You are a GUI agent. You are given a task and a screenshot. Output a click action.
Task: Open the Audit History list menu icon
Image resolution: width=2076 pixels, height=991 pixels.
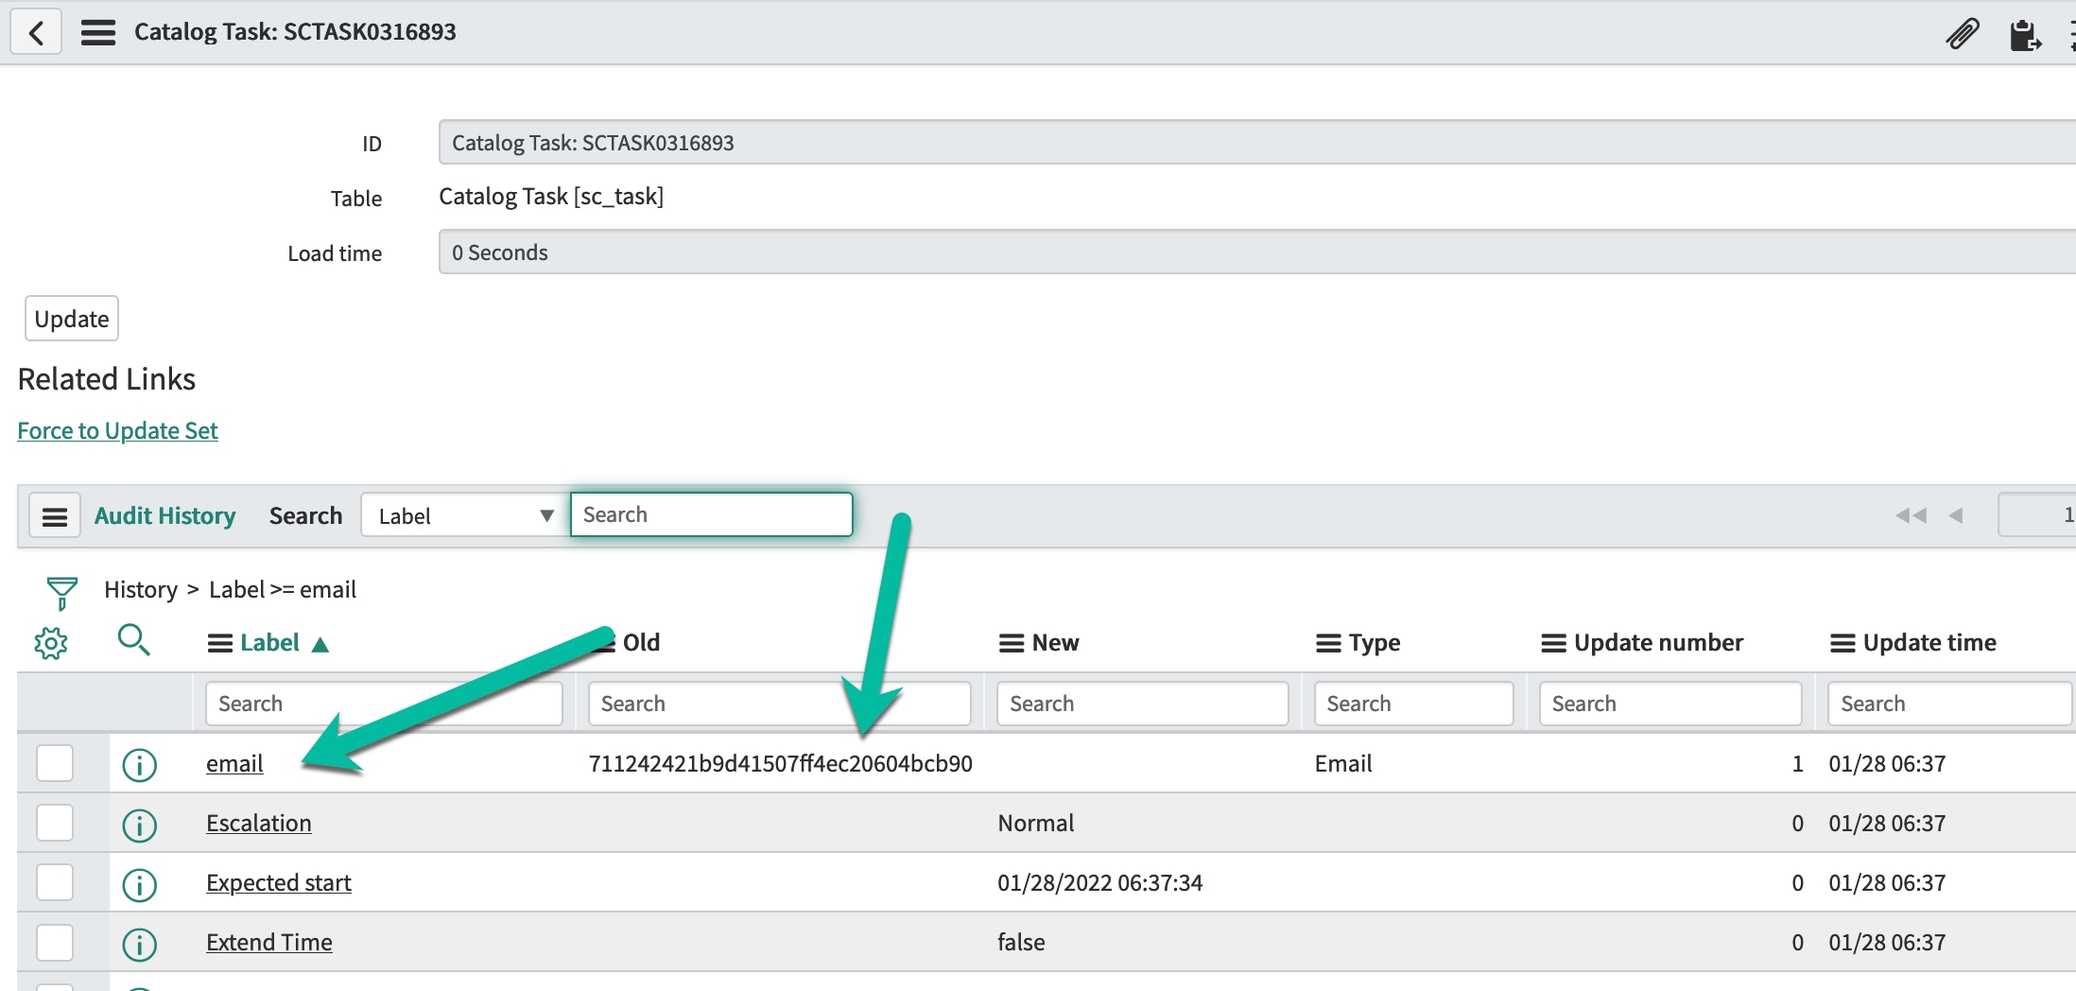point(55,516)
